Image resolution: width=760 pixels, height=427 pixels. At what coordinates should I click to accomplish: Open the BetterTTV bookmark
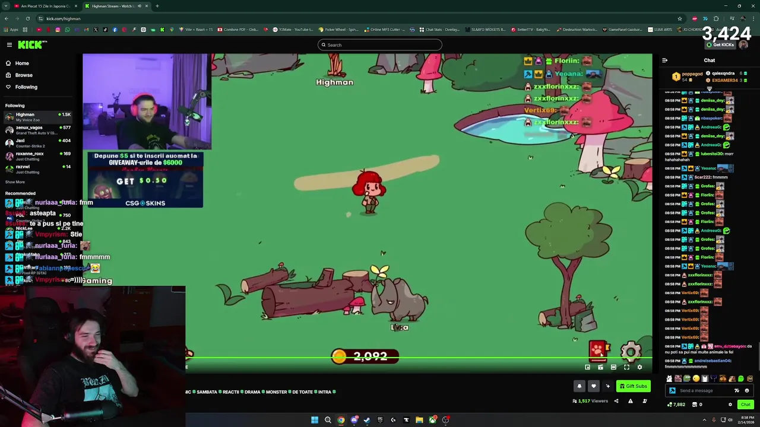point(530,30)
